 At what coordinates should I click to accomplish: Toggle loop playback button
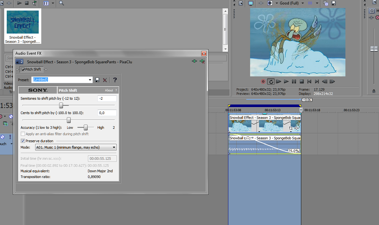tap(271, 81)
